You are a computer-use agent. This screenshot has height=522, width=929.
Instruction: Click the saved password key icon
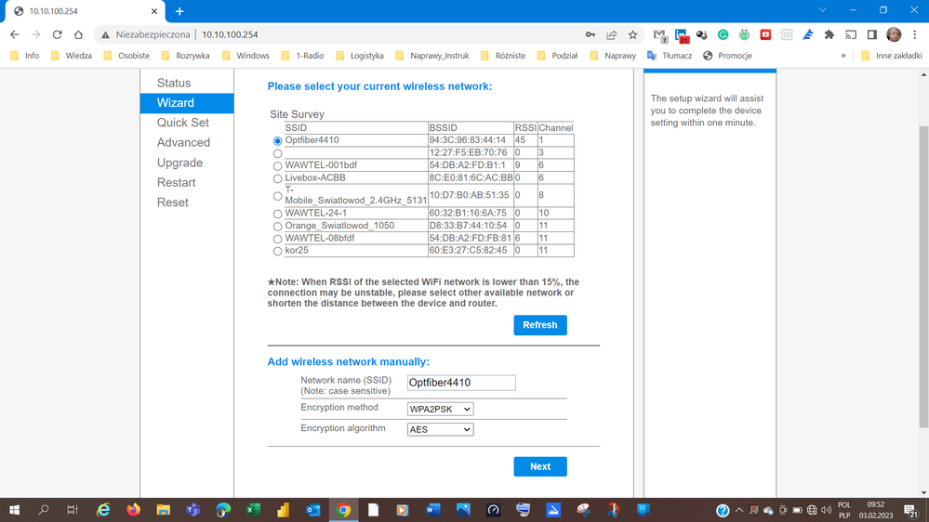(x=591, y=34)
